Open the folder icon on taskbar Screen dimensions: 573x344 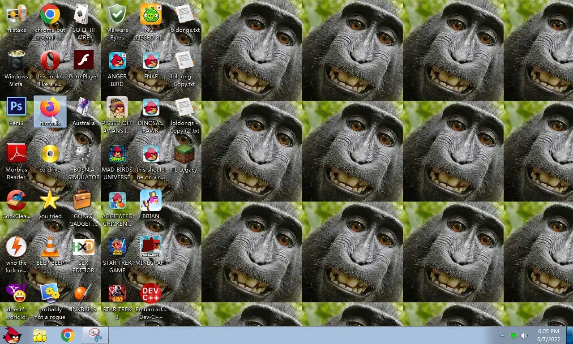(40, 335)
